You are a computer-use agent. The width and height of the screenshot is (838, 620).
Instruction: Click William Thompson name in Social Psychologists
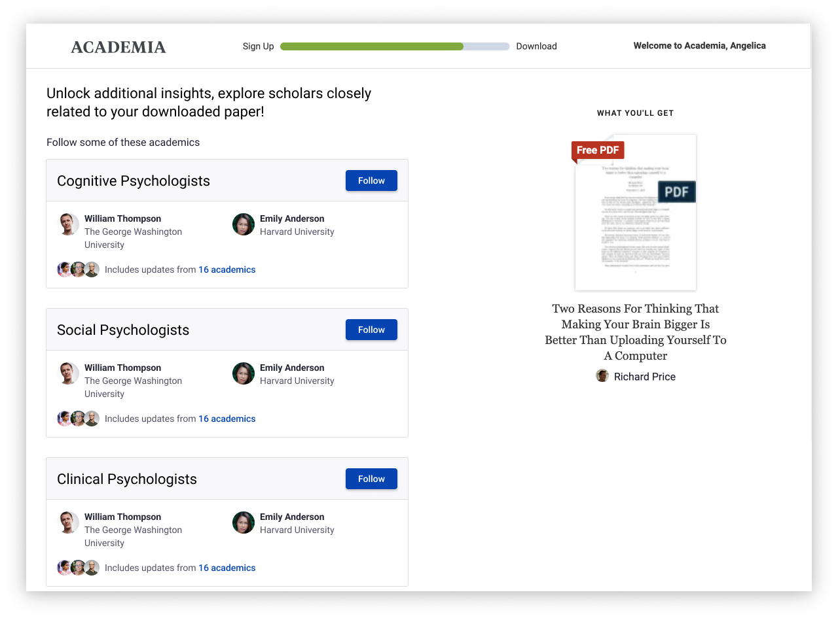[122, 368]
